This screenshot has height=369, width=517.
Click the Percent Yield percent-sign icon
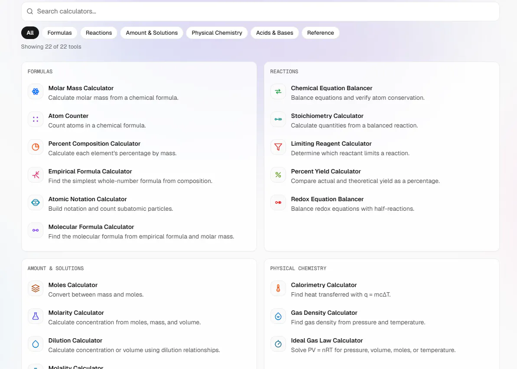278,175
